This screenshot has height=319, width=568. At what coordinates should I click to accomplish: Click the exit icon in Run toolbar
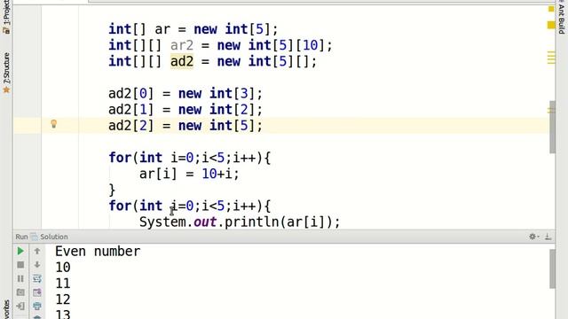coord(20,306)
